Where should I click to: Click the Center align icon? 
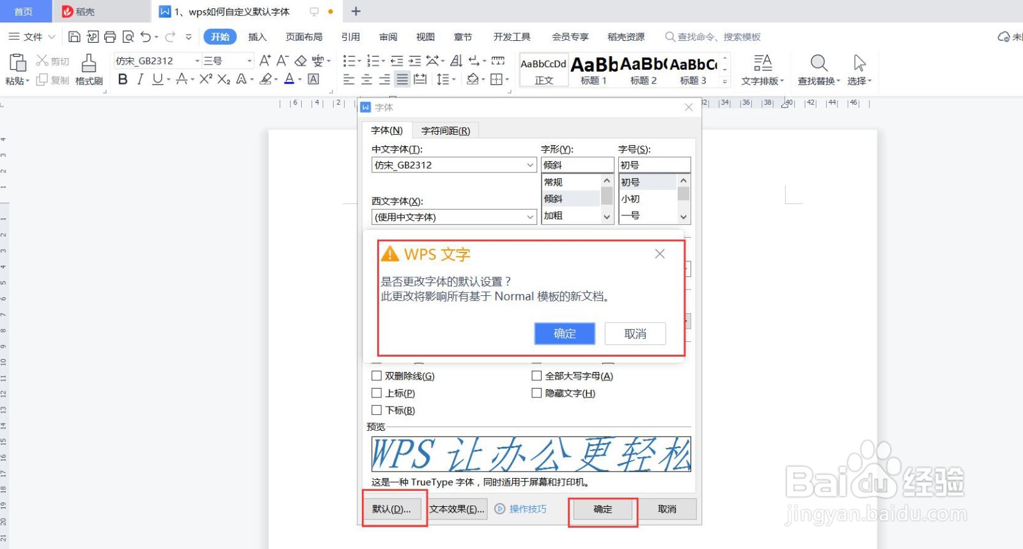367,79
